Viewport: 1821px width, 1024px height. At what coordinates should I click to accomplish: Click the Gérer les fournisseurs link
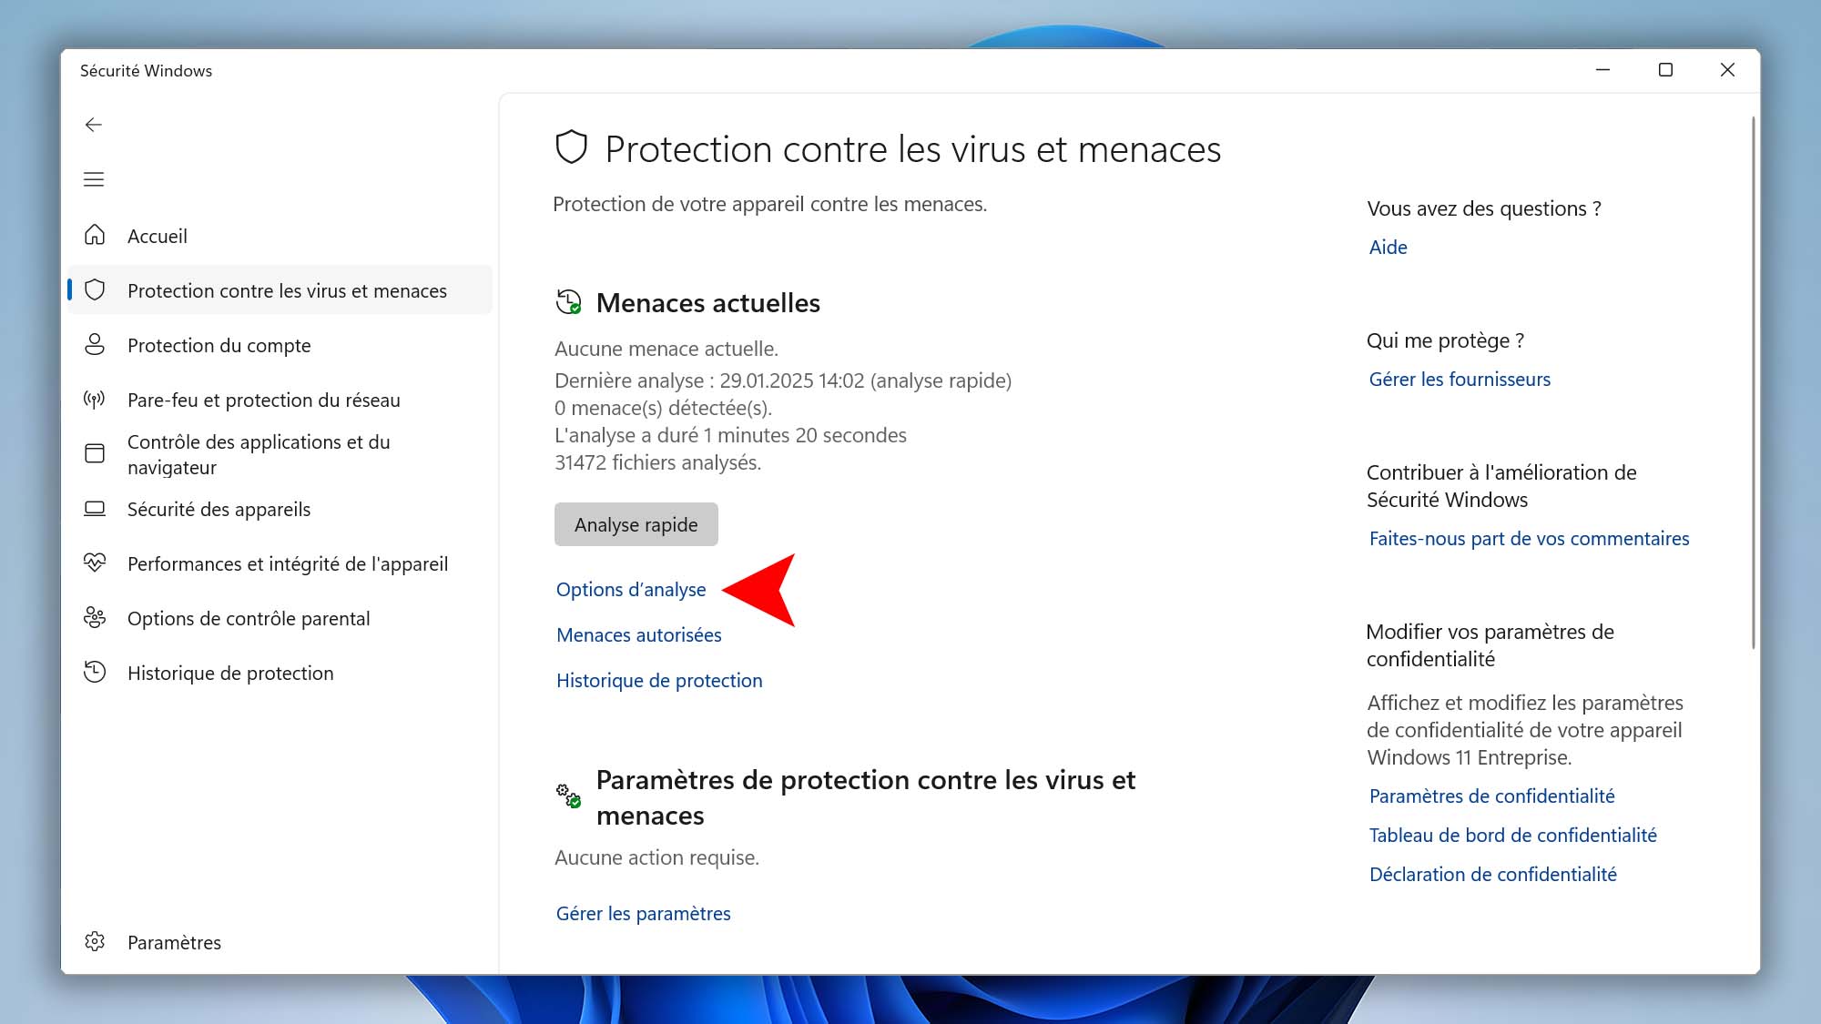[x=1460, y=379]
